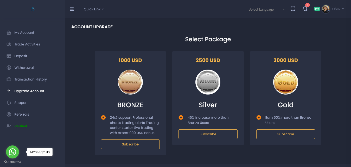The width and height of the screenshot is (351, 167).
Task: Select the Gold package radio button
Action: tap(259, 117)
